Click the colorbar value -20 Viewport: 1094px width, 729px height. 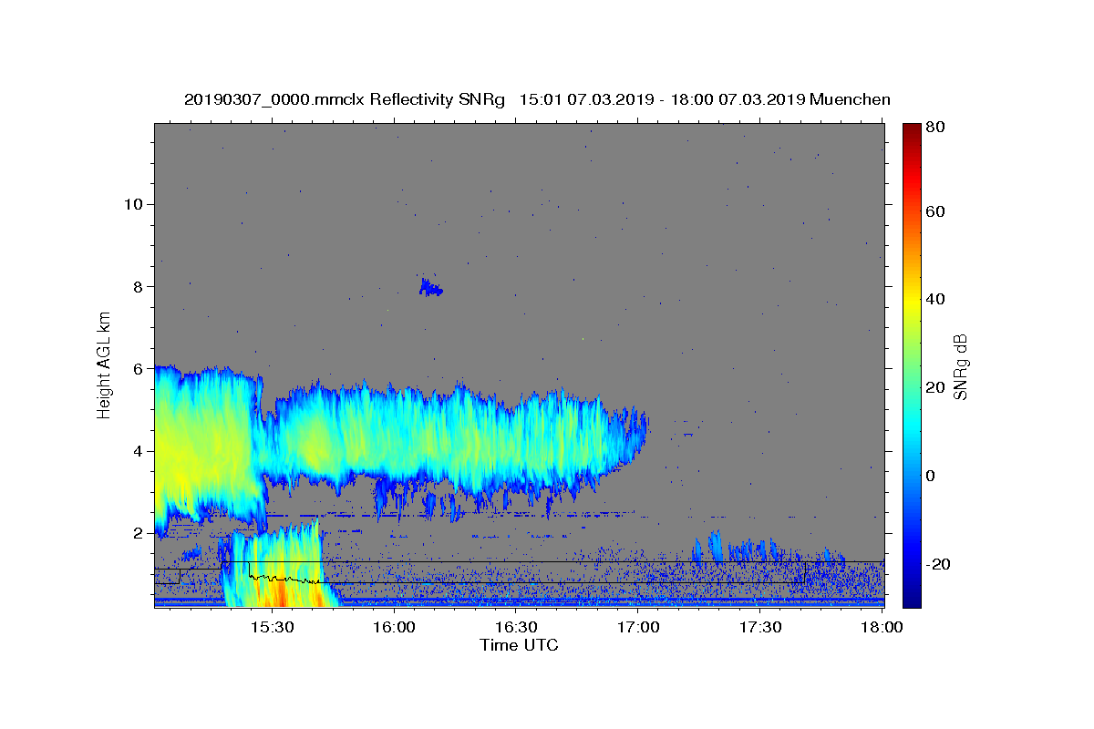point(938,564)
